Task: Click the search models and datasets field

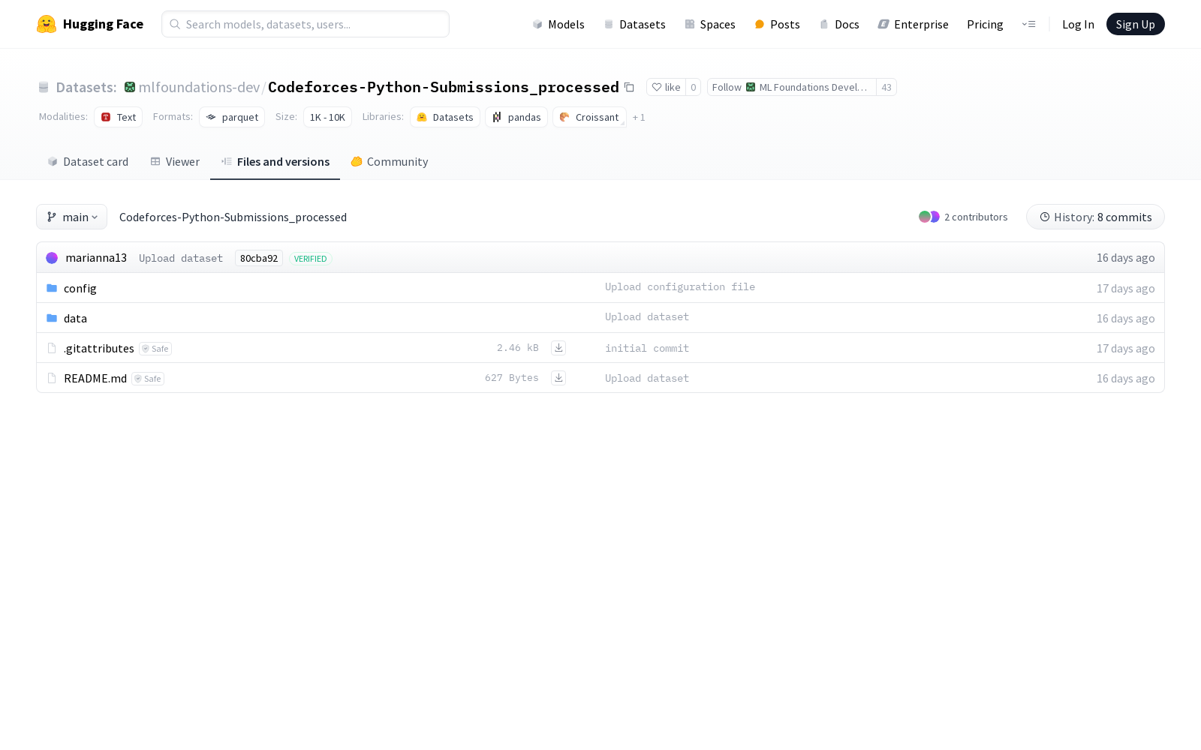Action: tap(305, 24)
